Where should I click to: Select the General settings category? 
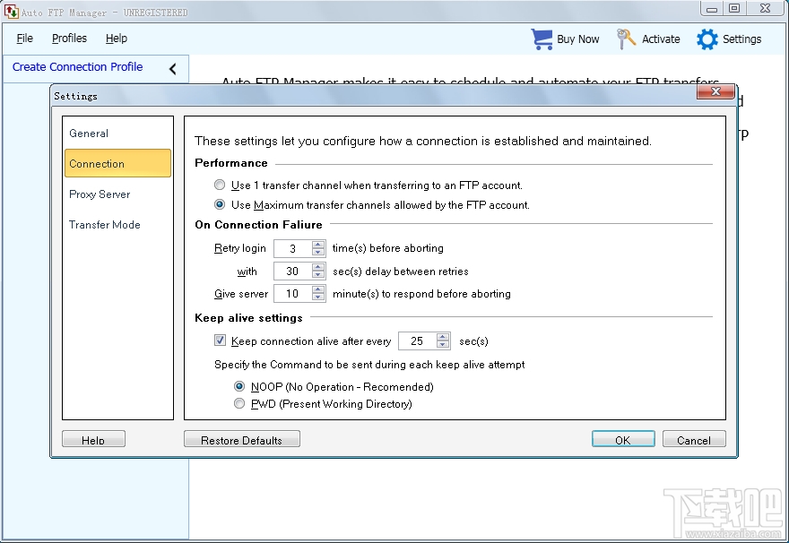point(89,133)
